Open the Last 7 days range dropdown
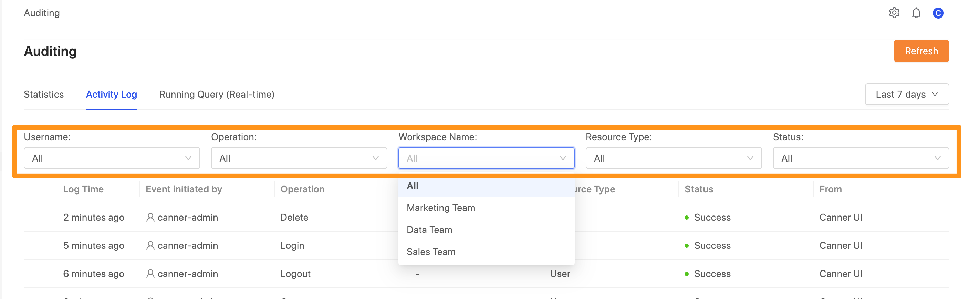This screenshot has height=299, width=970. (x=906, y=94)
